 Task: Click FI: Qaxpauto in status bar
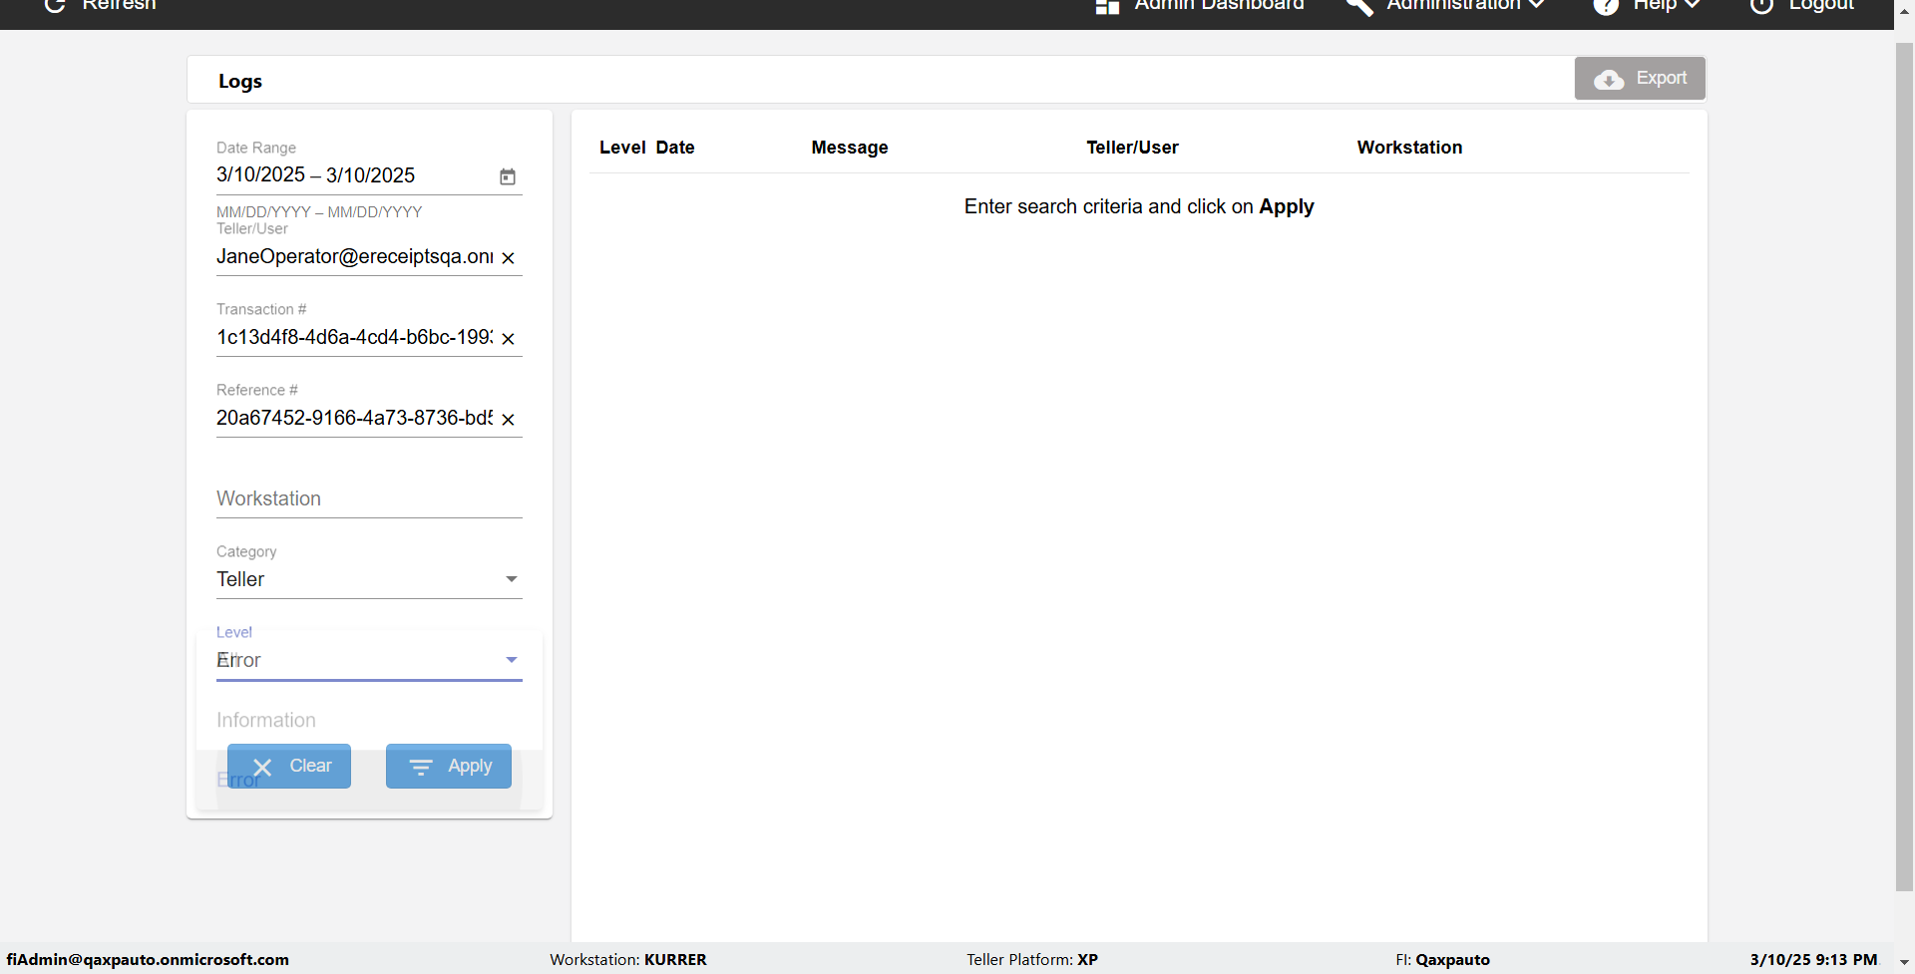point(1442,960)
